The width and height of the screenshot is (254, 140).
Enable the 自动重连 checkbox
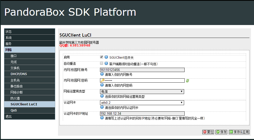pos(102,63)
